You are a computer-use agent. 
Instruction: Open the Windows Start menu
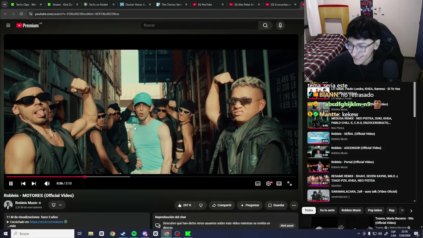(6, 234)
